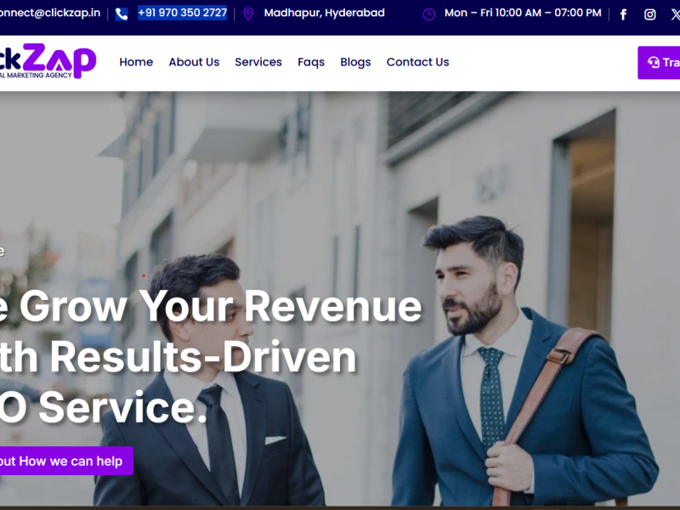Dial the +91 970 350 2727 phone link
The image size is (680, 510).
tap(181, 14)
